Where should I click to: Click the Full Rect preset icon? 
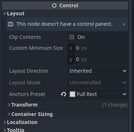[72, 94]
